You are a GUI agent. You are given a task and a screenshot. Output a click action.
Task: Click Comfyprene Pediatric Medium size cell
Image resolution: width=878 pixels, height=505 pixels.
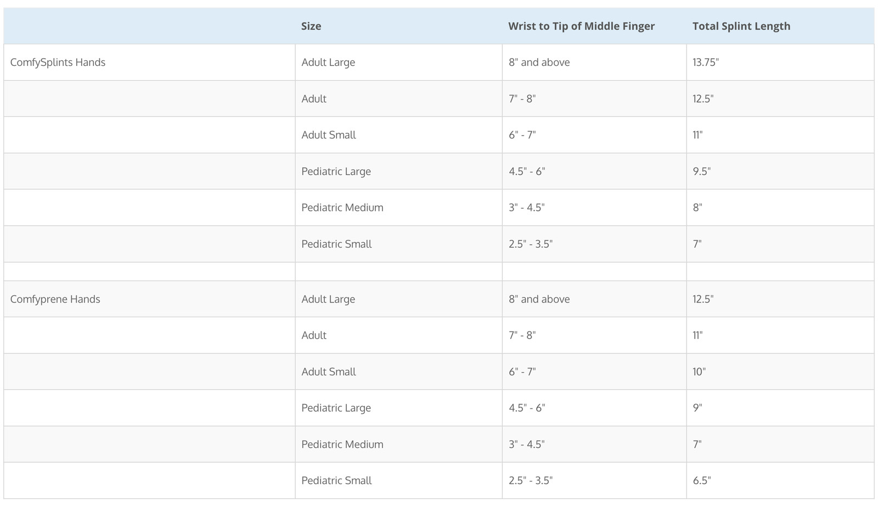click(398, 444)
